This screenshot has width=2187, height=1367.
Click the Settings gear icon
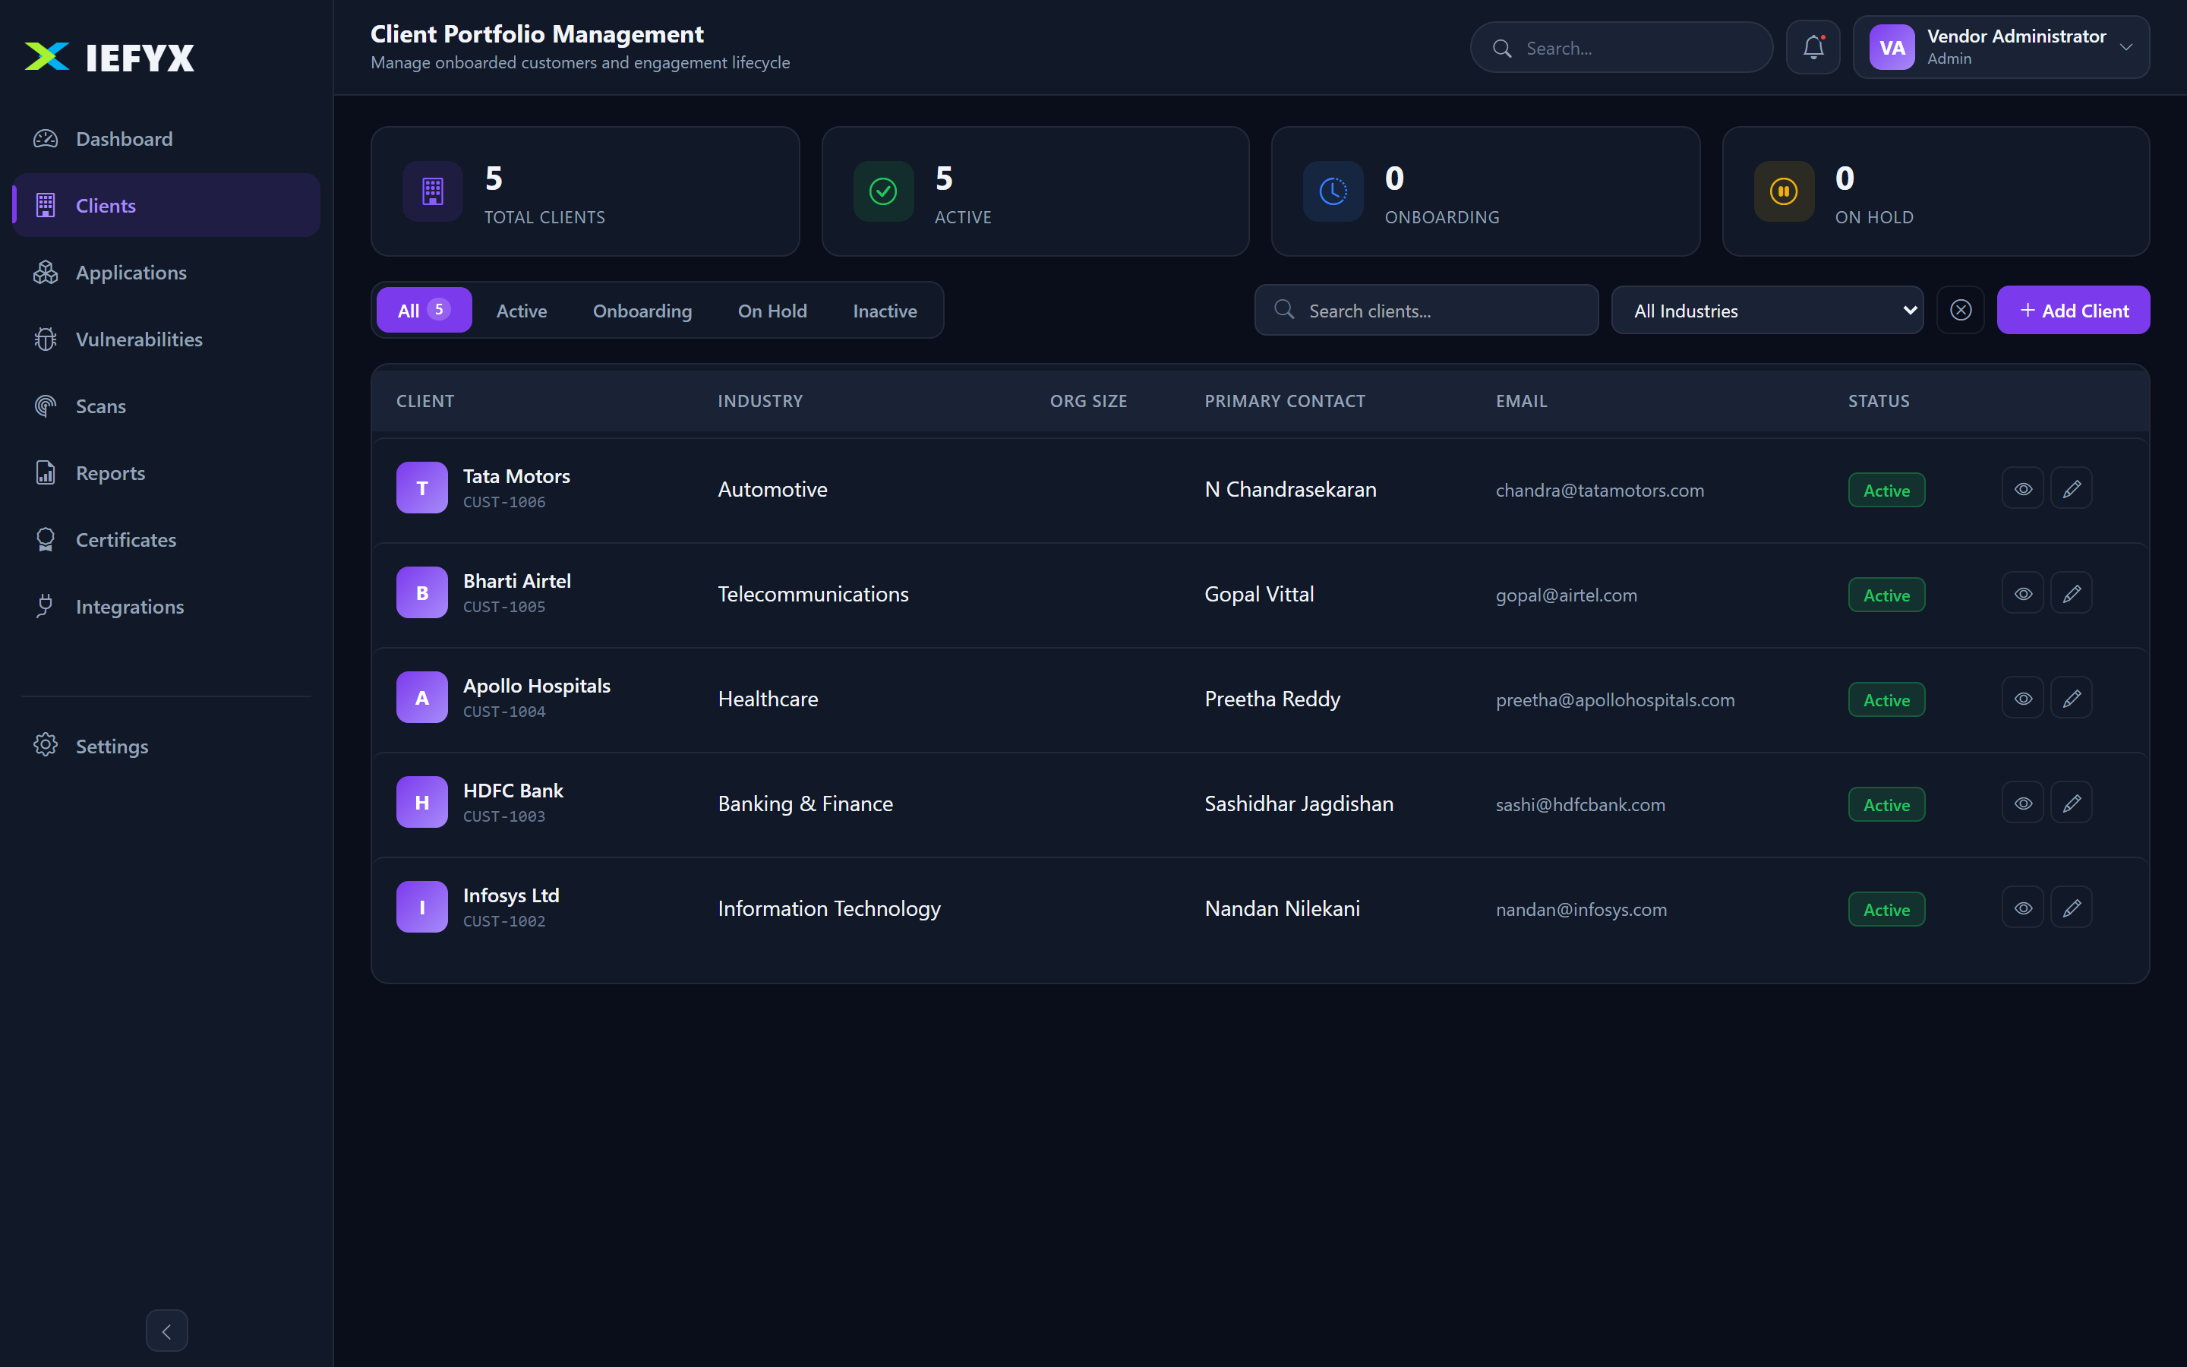point(46,746)
